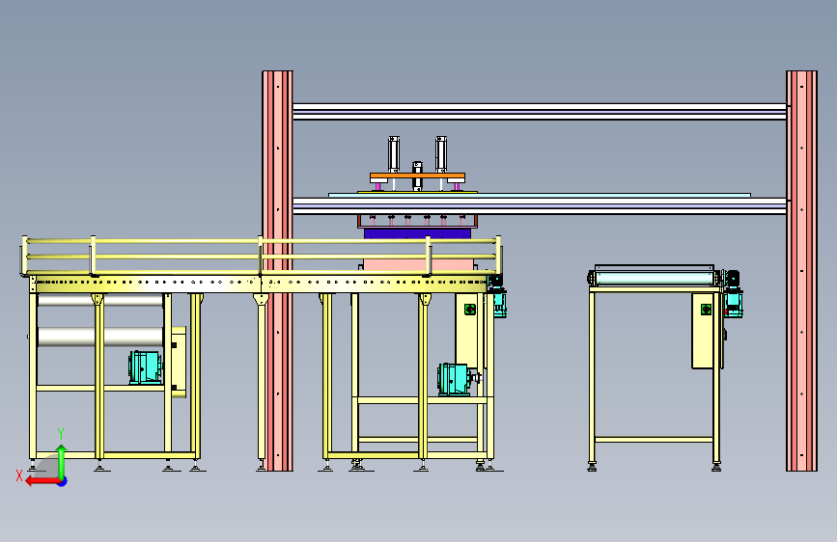This screenshot has height=542, width=837.
Task: Select the orange plate on the gripper head
Action: point(417,176)
